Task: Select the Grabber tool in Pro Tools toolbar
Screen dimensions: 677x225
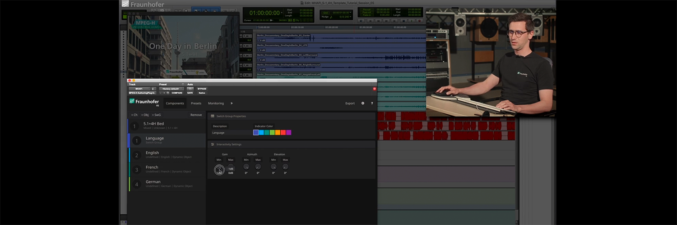Action: pos(215,10)
